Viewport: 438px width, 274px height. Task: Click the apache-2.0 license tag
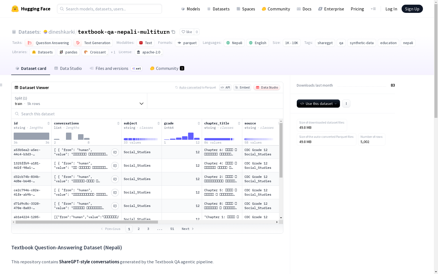click(x=149, y=52)
